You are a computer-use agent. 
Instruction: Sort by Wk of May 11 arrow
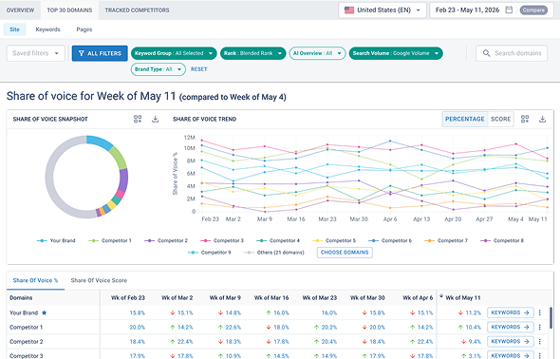(441, 296)
